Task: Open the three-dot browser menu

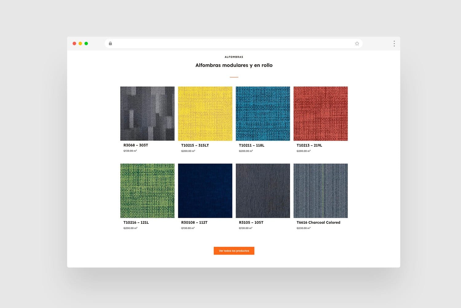Action: [x=394, y=43]
